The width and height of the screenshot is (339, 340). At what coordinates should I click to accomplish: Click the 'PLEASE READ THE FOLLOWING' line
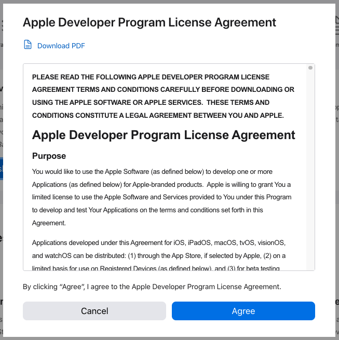[151, 77]
